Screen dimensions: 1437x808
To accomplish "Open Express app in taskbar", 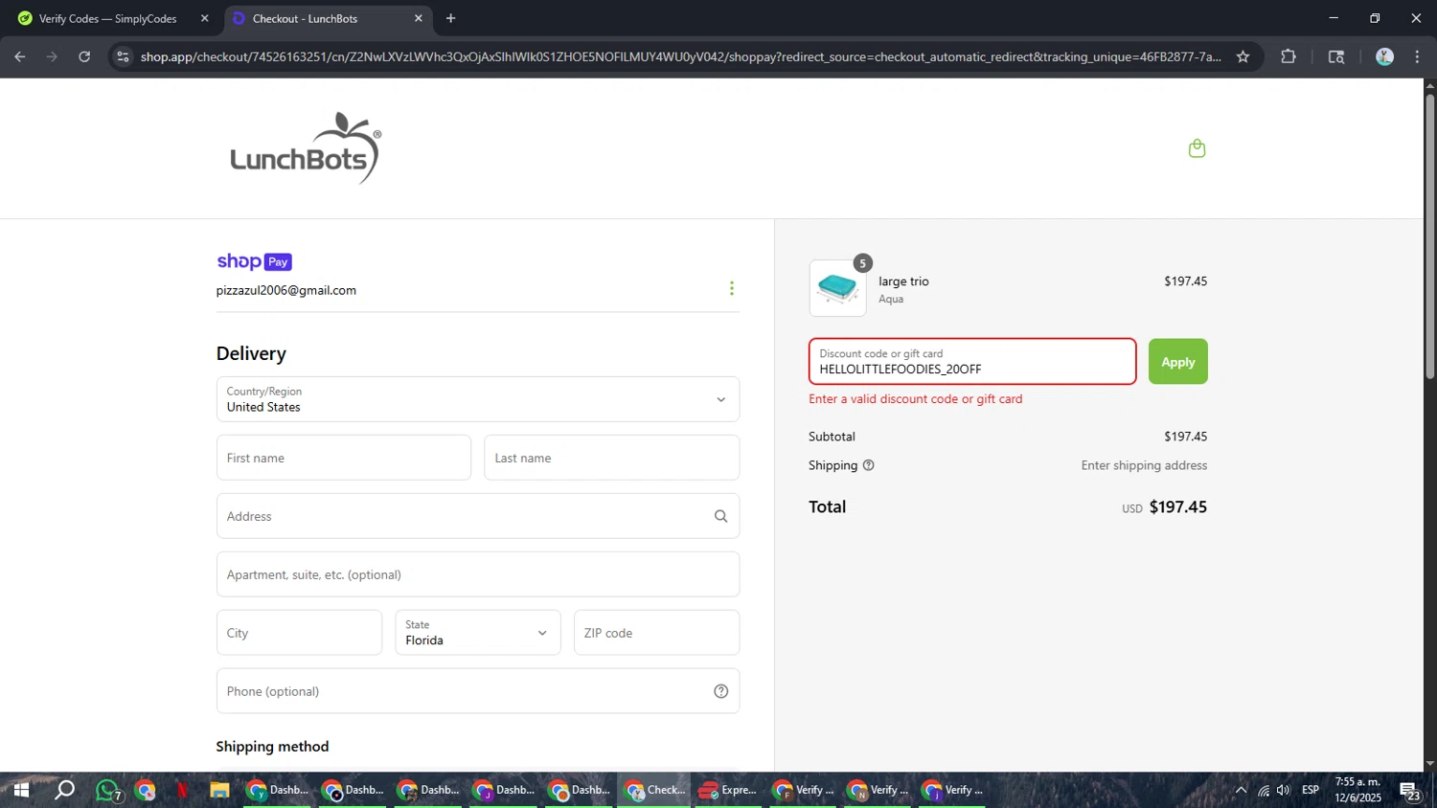I will [x=729, y=790].
